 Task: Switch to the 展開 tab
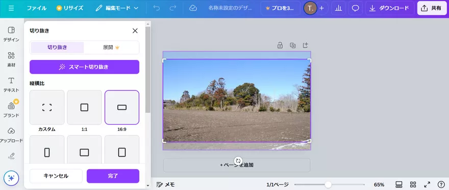click(x=111, y=47)
